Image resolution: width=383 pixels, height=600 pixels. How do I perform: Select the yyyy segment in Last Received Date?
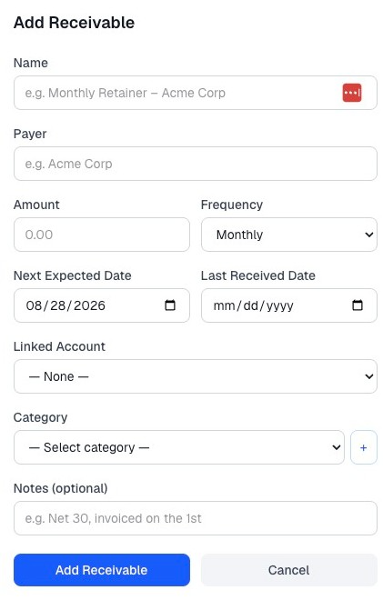coord(280,305)
